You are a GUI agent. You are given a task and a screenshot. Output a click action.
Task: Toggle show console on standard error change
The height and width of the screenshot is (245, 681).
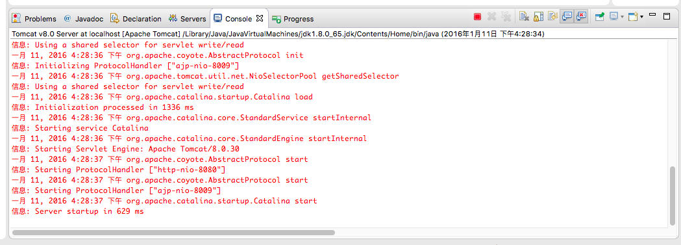point(581,17)
